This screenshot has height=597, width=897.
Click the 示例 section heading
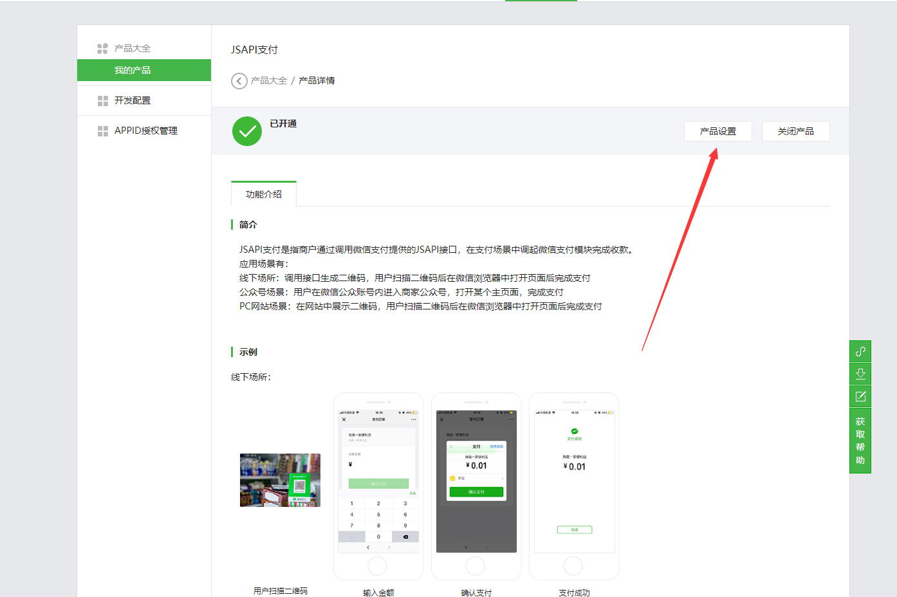(x=248, y=352)
